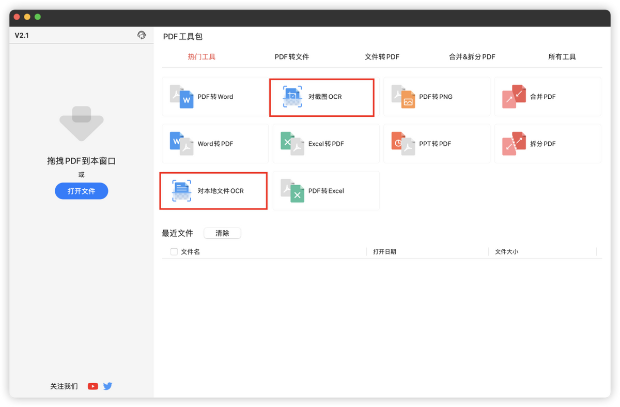Viewport: 620px width, 407px height.
Task: Switch to the 文件转PDF tab
Action: pyautogui.click(x=382, y=57)
